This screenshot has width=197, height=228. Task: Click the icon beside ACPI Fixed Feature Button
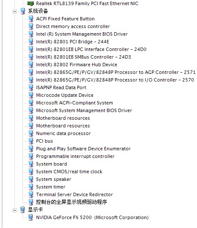point(31,19)
